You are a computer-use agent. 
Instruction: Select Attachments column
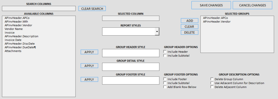point(13,51)
